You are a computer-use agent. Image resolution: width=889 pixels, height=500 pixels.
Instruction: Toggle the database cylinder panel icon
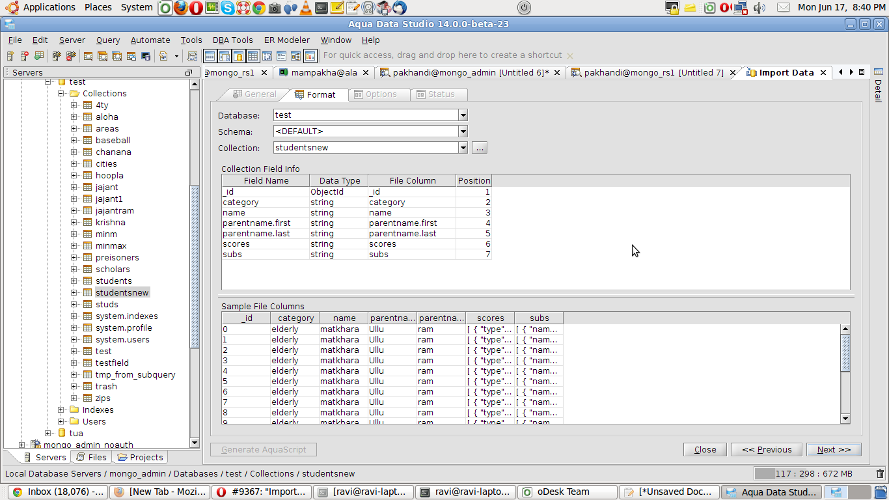tap(238, 56)
